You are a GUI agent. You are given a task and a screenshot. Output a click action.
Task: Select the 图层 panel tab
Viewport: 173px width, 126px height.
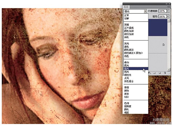click(126, 7)
